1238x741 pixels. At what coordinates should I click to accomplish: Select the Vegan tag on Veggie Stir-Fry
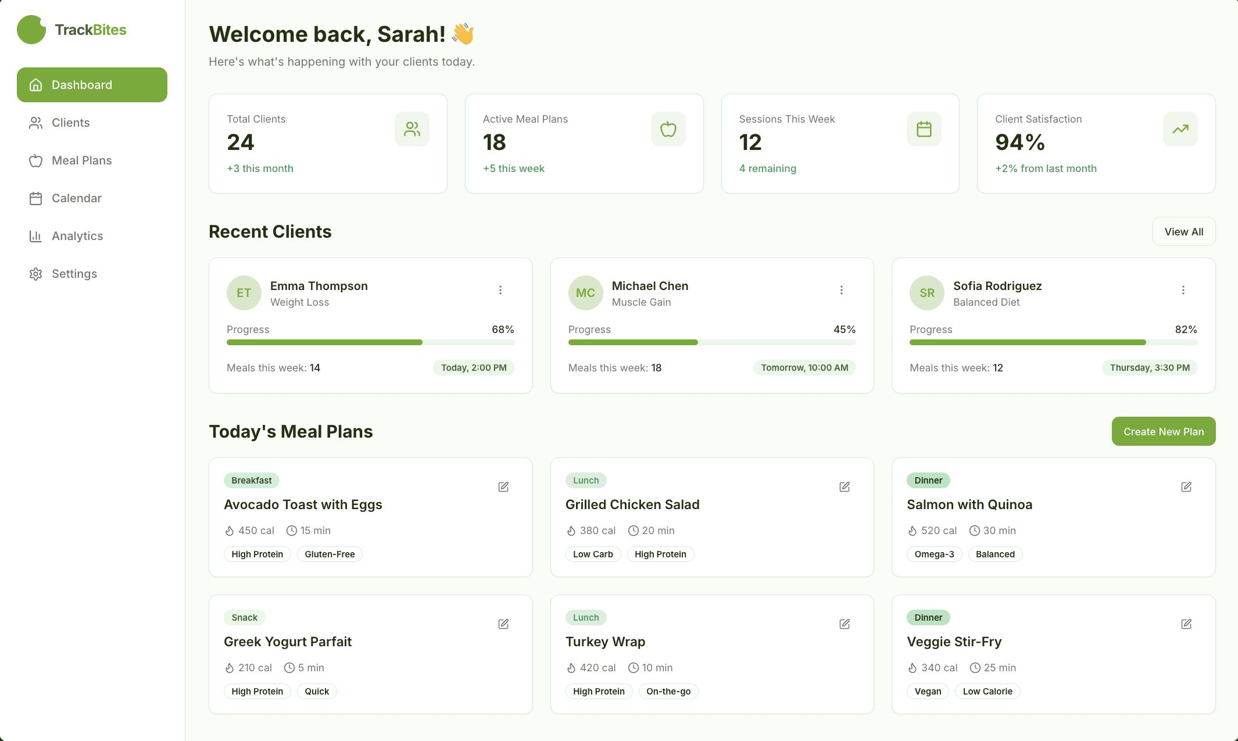coord(927,691)
